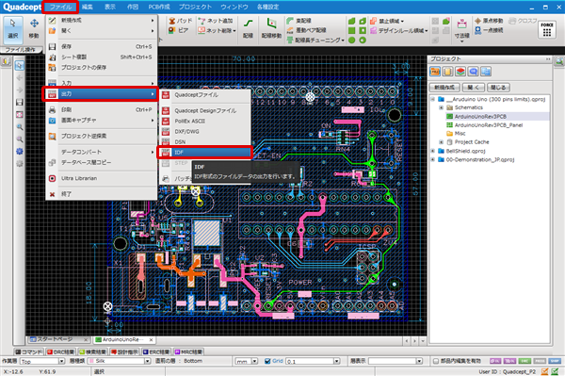Open the プロジェクト menu in the menu bar
This screenshot has height=376, width=565.
(x=195, y=7)
